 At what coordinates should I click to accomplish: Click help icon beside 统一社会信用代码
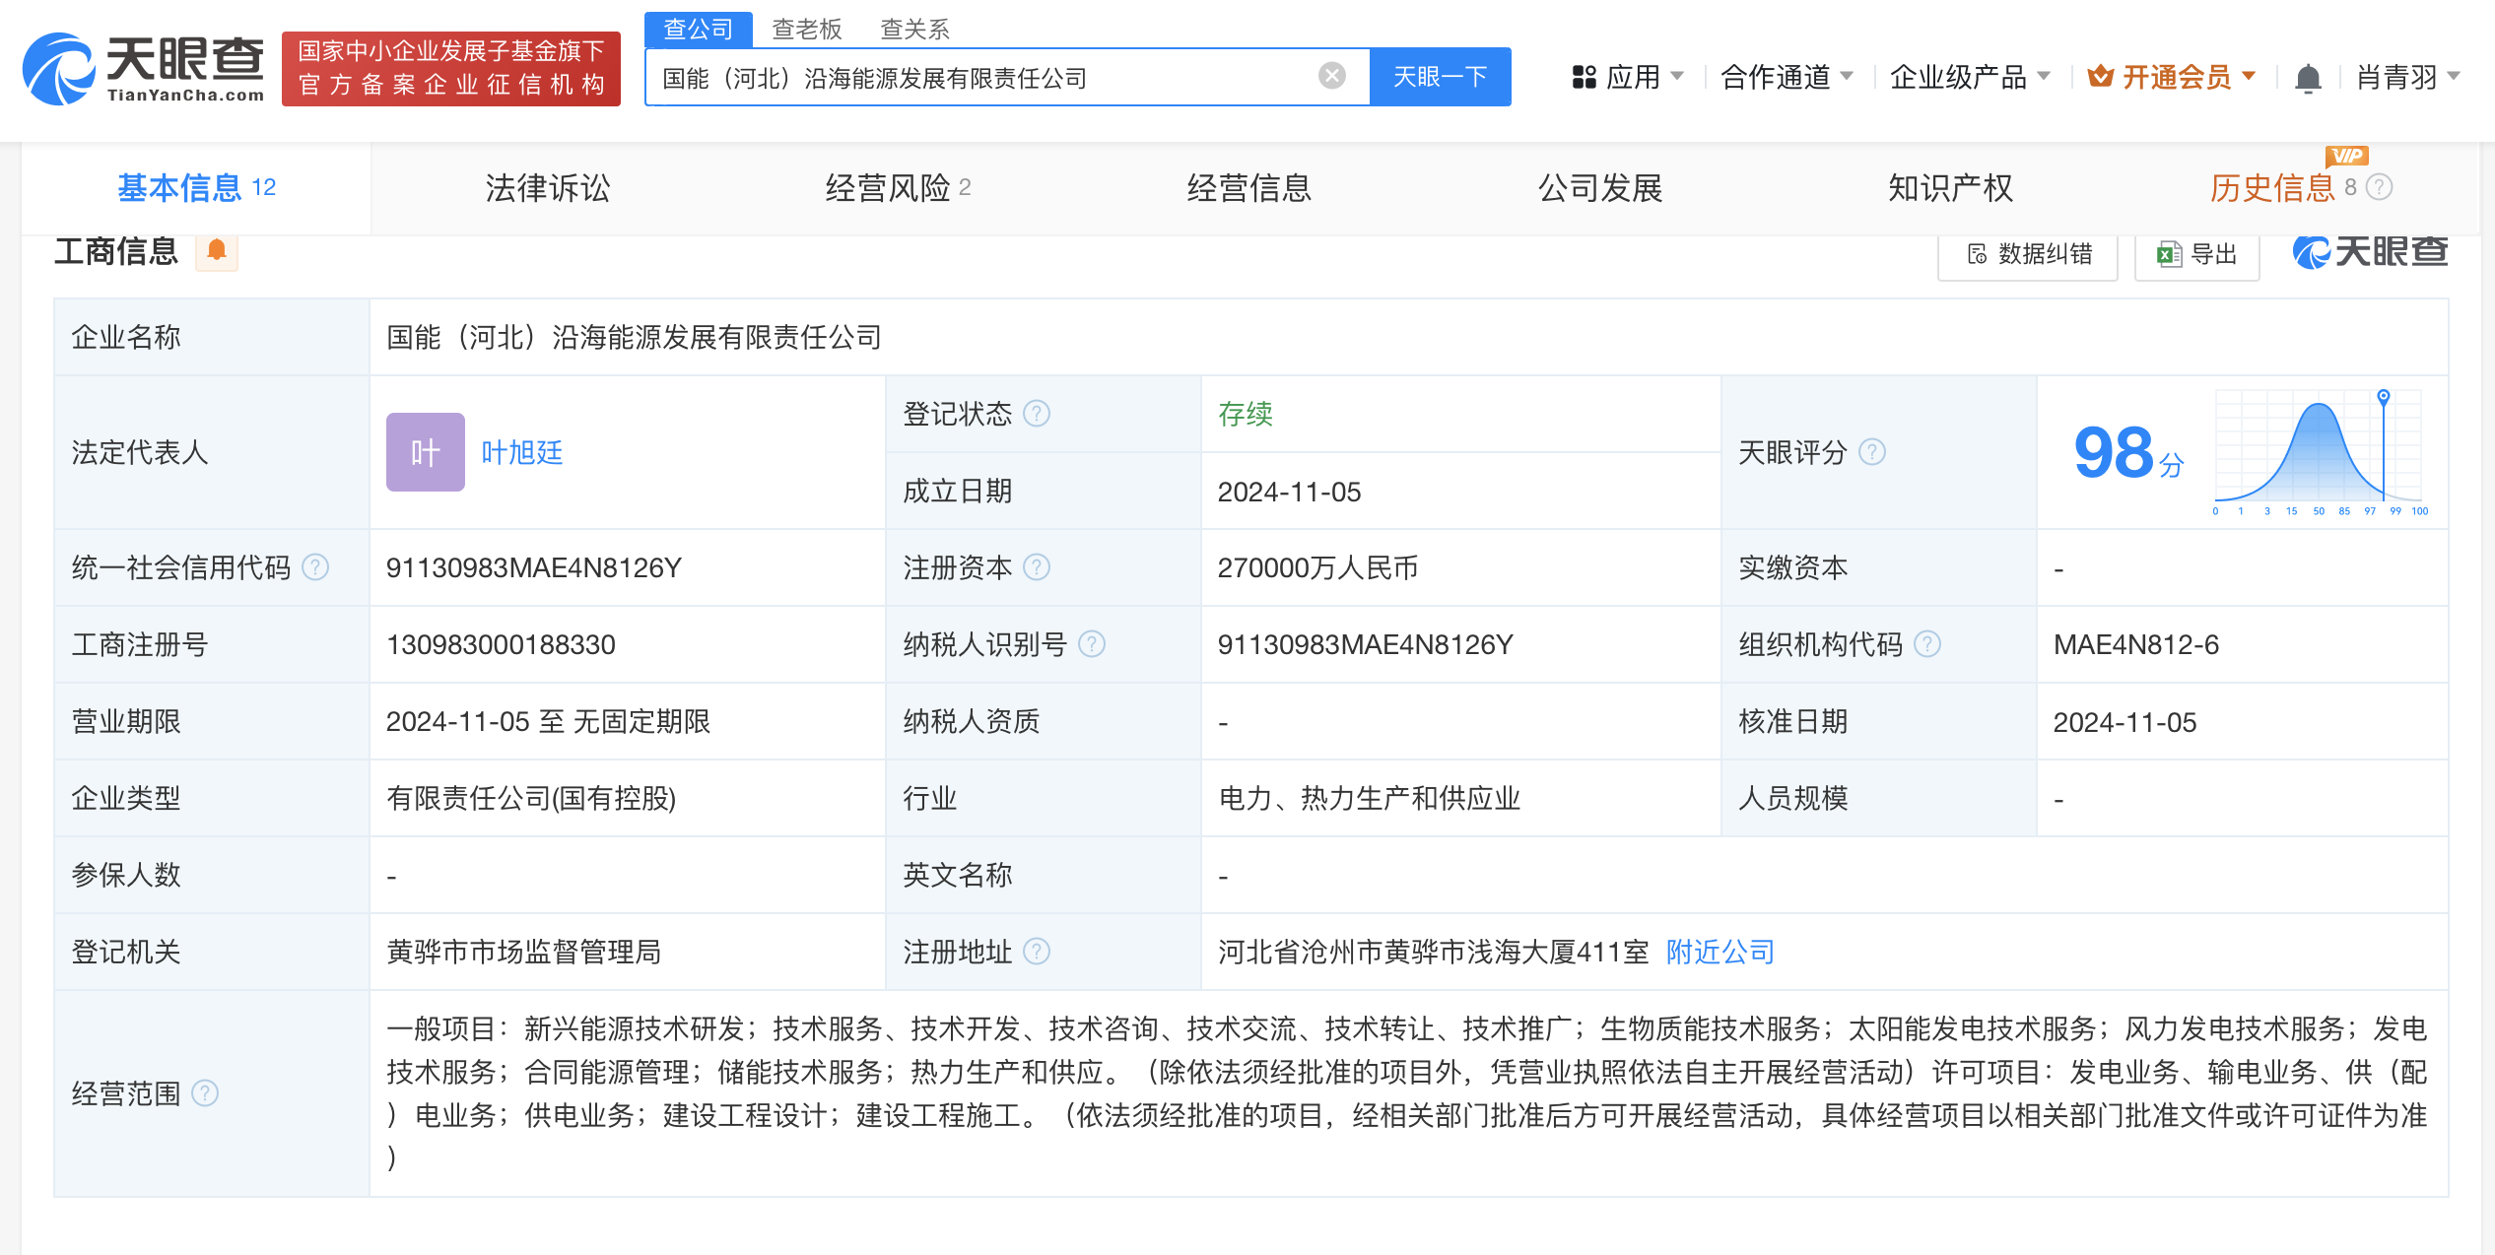tap(315, 567)
